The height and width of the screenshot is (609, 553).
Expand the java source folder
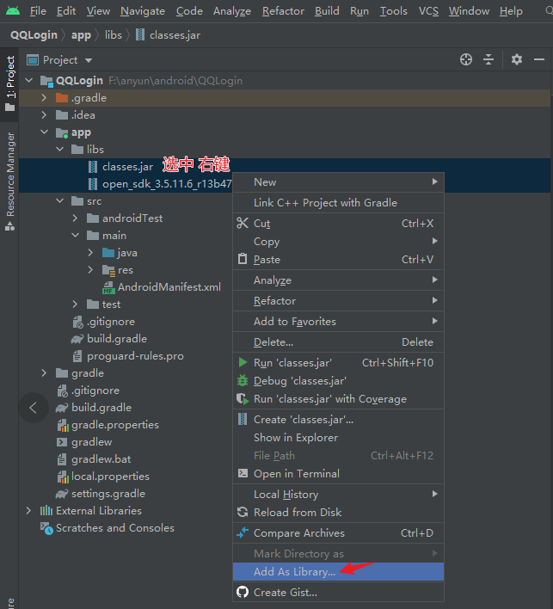pos(91,252)
